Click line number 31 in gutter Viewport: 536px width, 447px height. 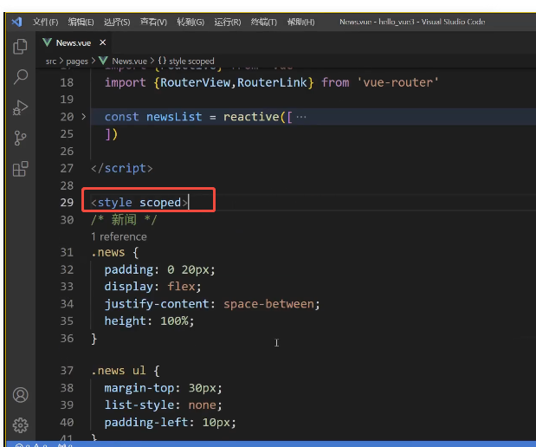click(x=67, y=252)
